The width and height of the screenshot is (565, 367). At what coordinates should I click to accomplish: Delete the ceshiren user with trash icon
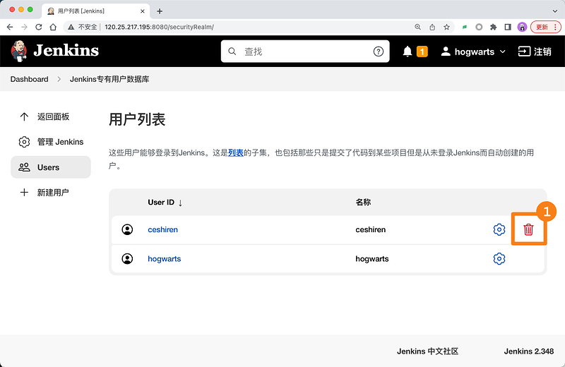[528, 229]
